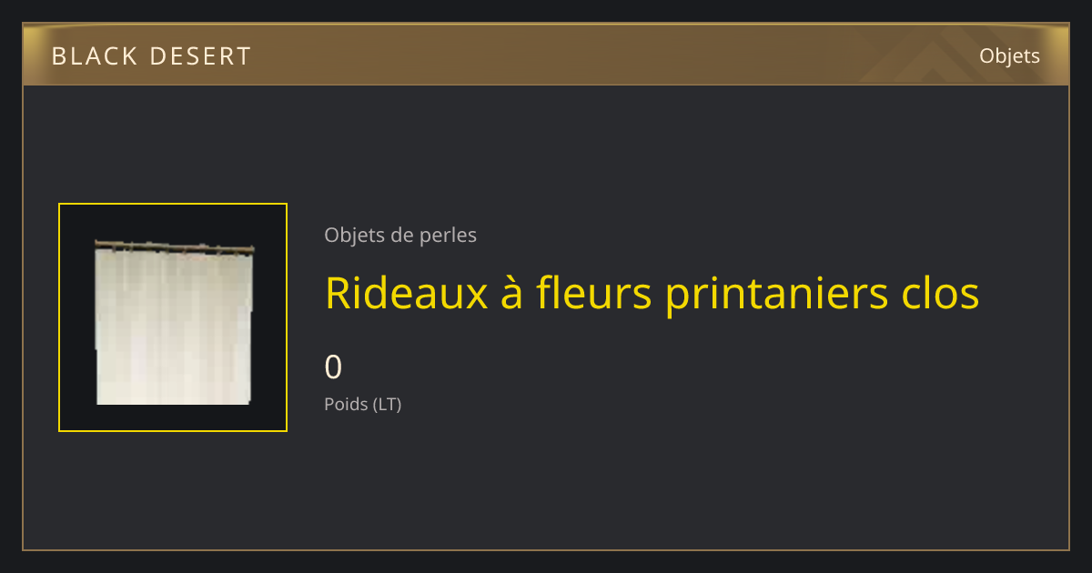The height and width of the screenshot is (573, 1092).
Task: Click the yellow-bordered item thumbnail frame
Action: pyautogui.click(x=173, y=317)
